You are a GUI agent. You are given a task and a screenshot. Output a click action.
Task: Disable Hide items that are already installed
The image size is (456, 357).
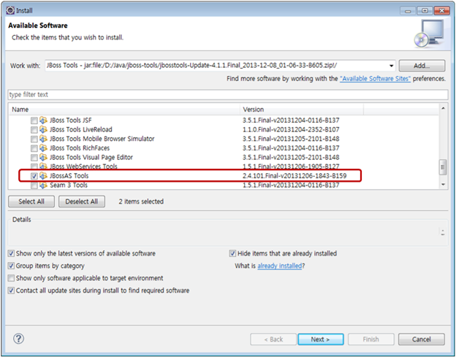233,253
